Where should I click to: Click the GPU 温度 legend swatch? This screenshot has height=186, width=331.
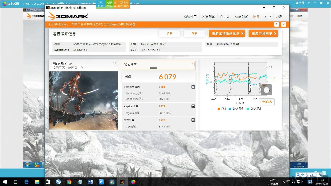pos(230,109)
